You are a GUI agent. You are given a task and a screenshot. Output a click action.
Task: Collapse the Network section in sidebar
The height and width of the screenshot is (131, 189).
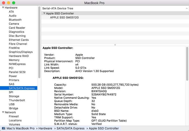(3, 112)
